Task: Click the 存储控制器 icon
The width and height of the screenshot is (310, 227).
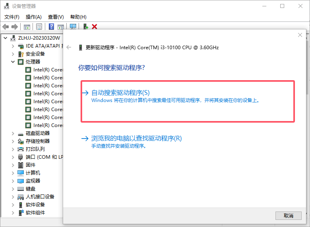Action: tap(21, 141)
